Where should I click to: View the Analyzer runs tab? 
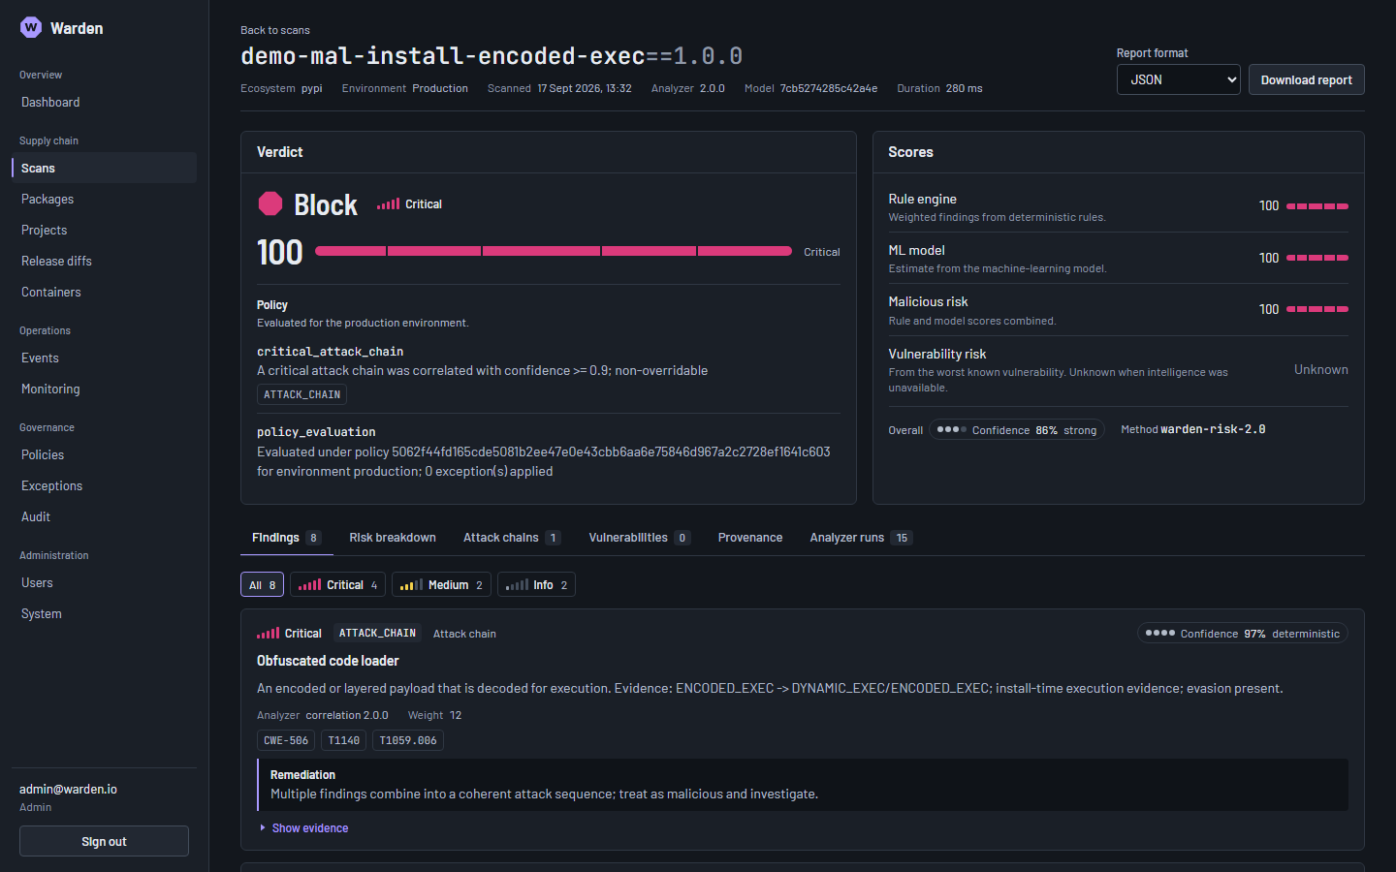[x=861, y=538]
